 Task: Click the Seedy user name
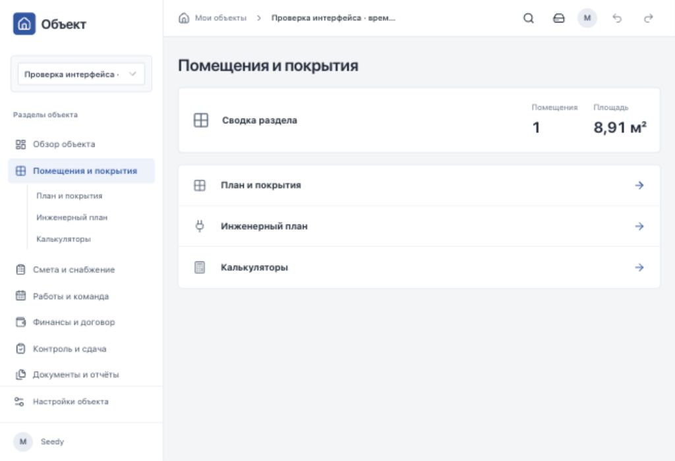(x=52, y=442)
